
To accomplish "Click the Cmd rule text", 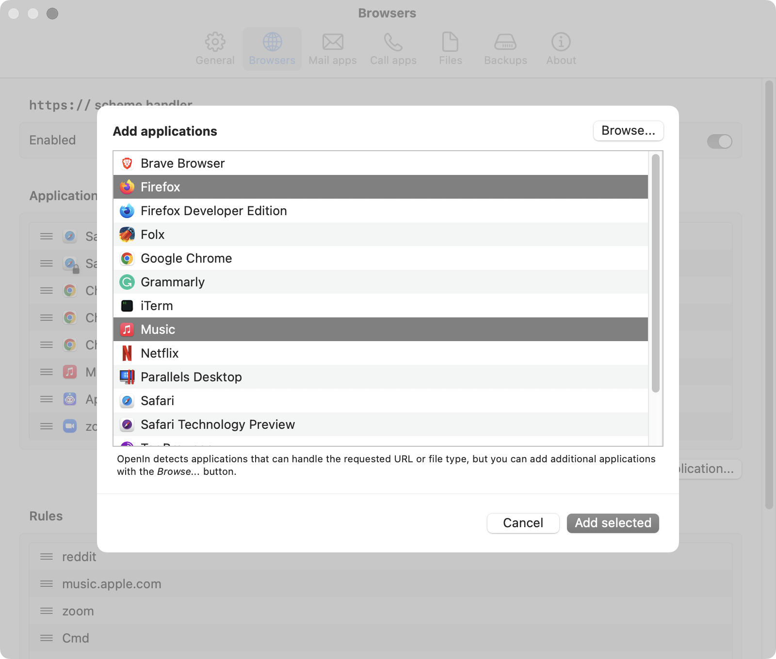I will (76, 638).
